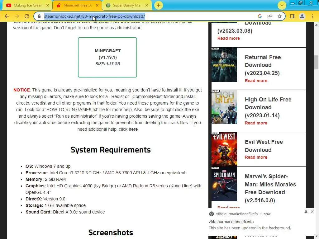This screenshot has height=239, width=319.
Task: Click Chrome icon in the notification header
Action: click(212, 214)
